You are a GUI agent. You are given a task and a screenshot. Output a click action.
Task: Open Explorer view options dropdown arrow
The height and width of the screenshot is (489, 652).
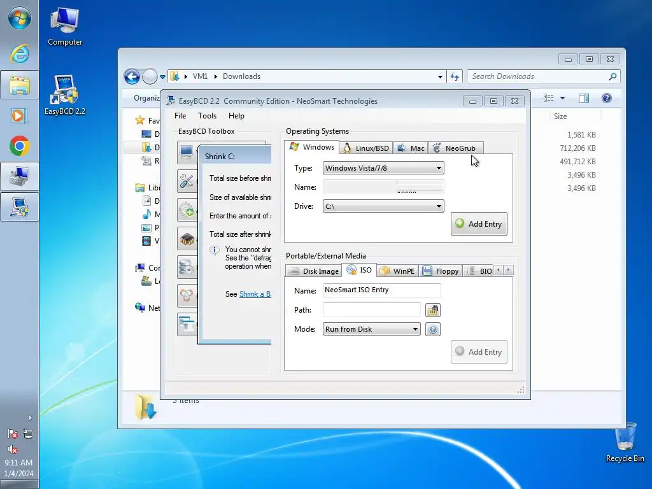[562, 98]
